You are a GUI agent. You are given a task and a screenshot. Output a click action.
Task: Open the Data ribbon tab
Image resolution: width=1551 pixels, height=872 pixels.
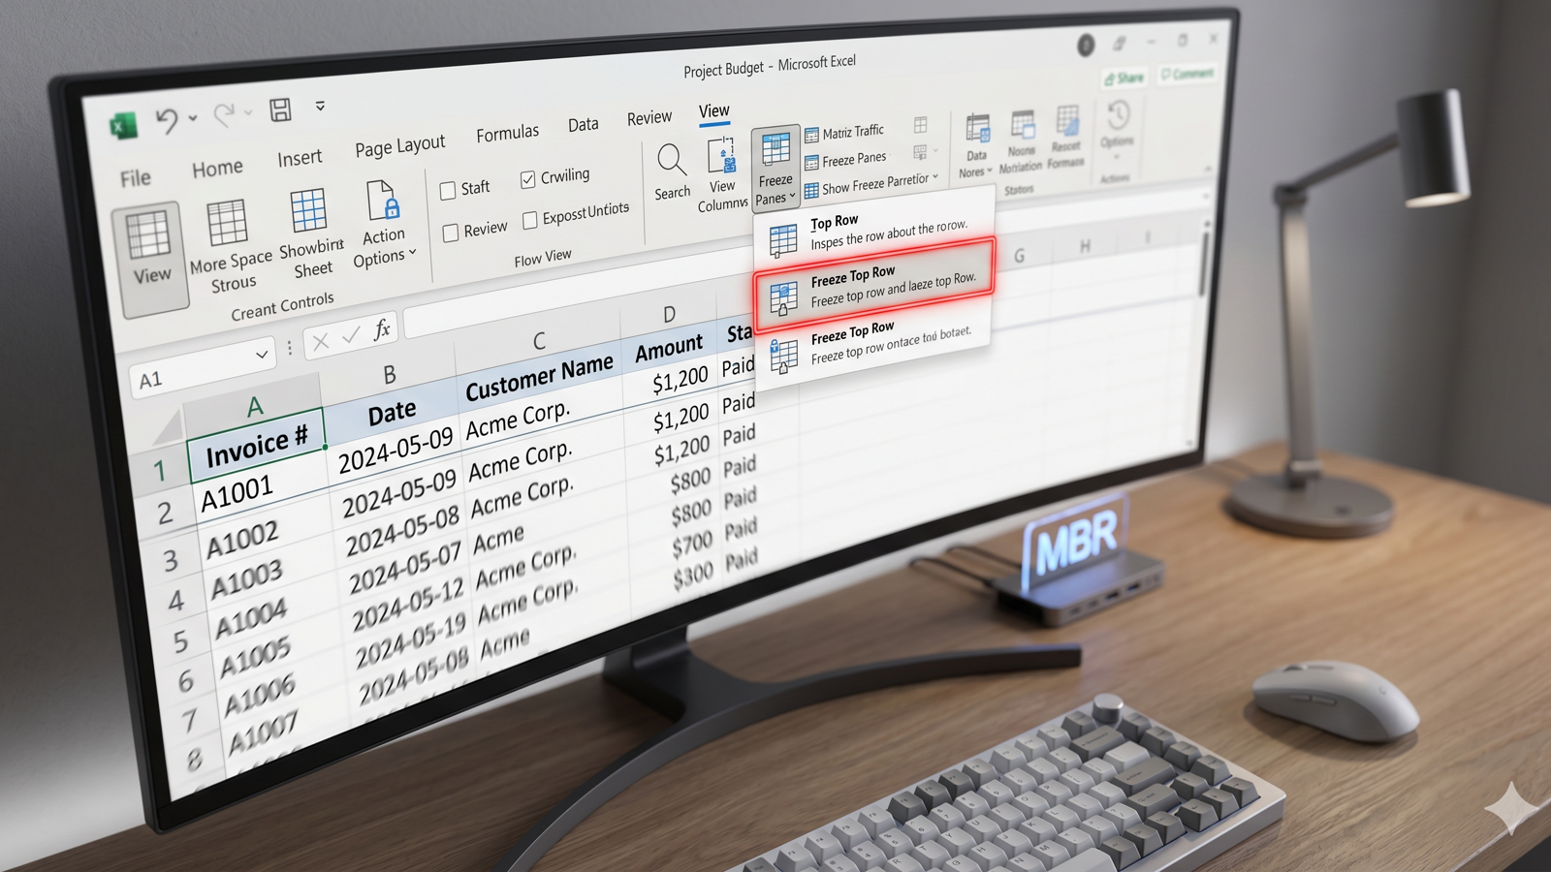[x=583, y=125]
